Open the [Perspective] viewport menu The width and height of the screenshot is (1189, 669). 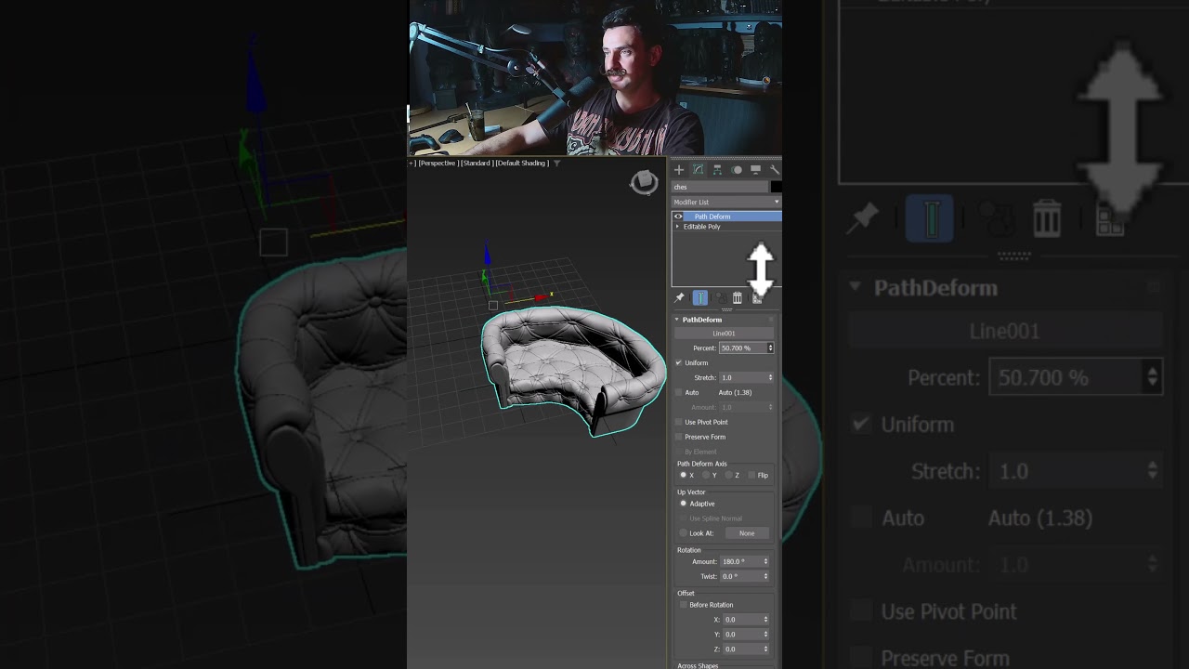click(438, 164)
